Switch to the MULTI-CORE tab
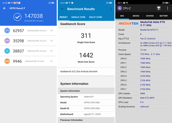This screenshot has height=123, width=172. [x=96, y=17]
